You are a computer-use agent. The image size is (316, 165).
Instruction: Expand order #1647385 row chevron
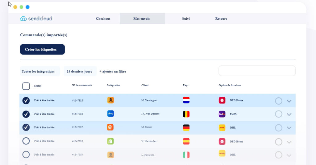point(289,101)
